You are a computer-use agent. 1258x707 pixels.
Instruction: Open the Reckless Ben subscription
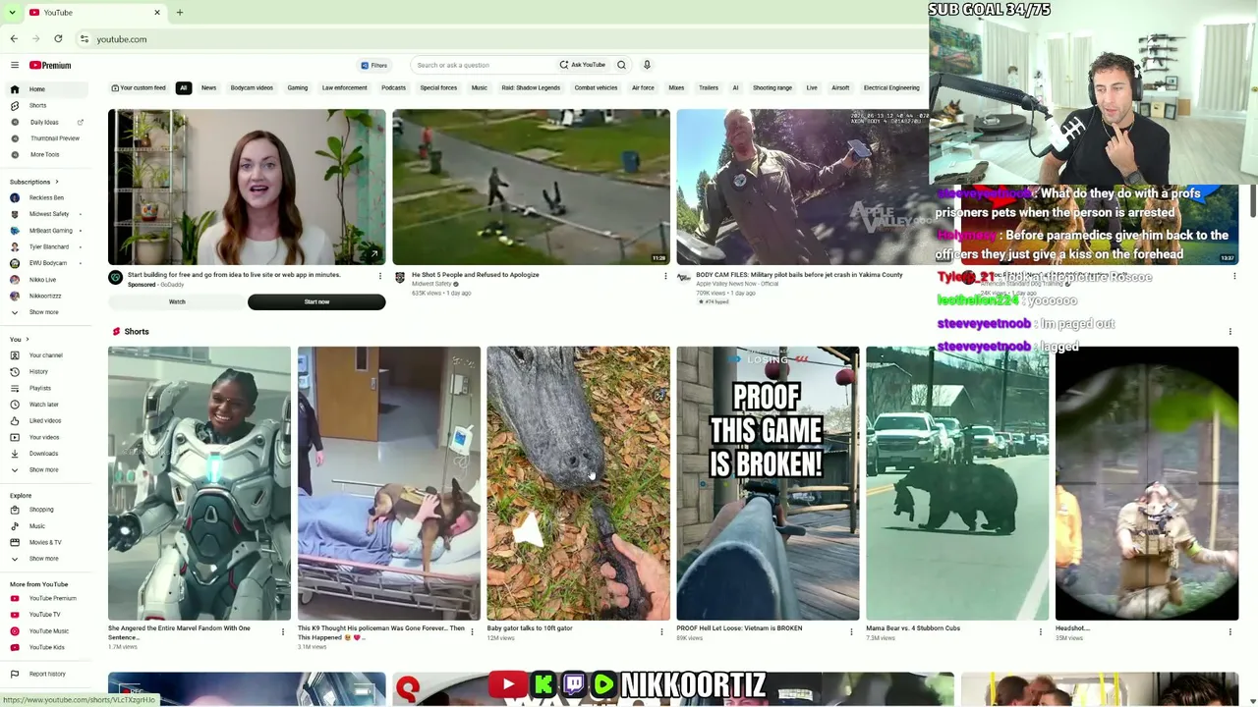[46, 198]
